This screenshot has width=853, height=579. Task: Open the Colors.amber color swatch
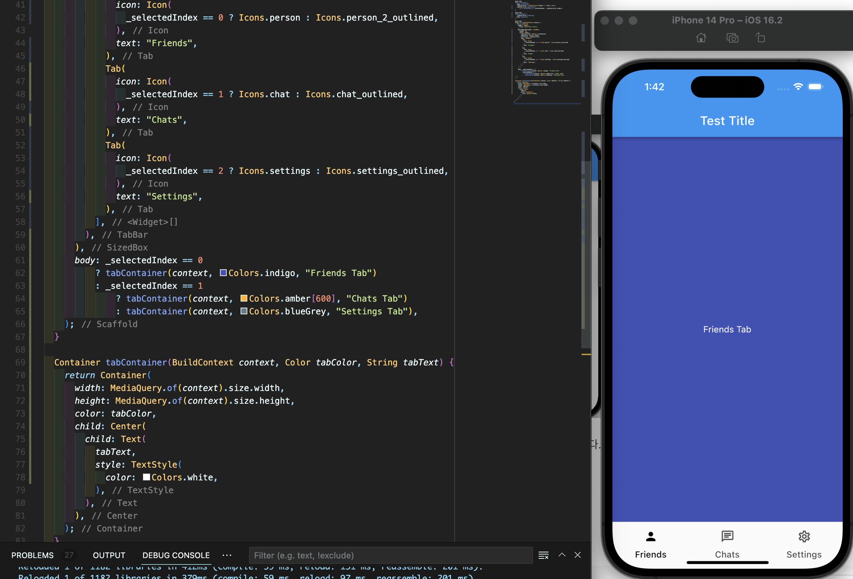click(243, 298)
